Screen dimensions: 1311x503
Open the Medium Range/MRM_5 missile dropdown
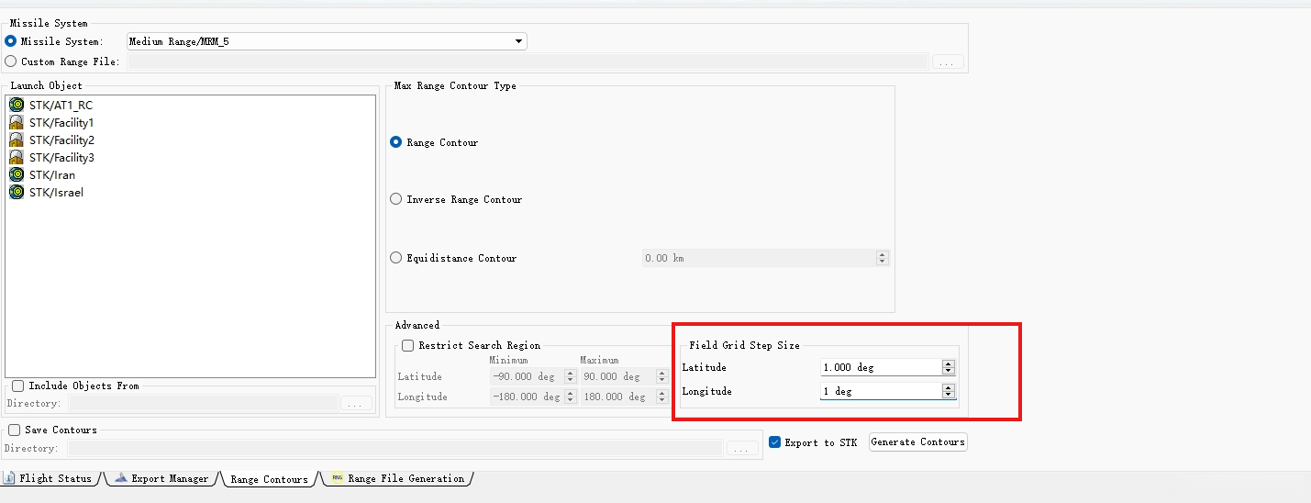(x=327, y=41)
